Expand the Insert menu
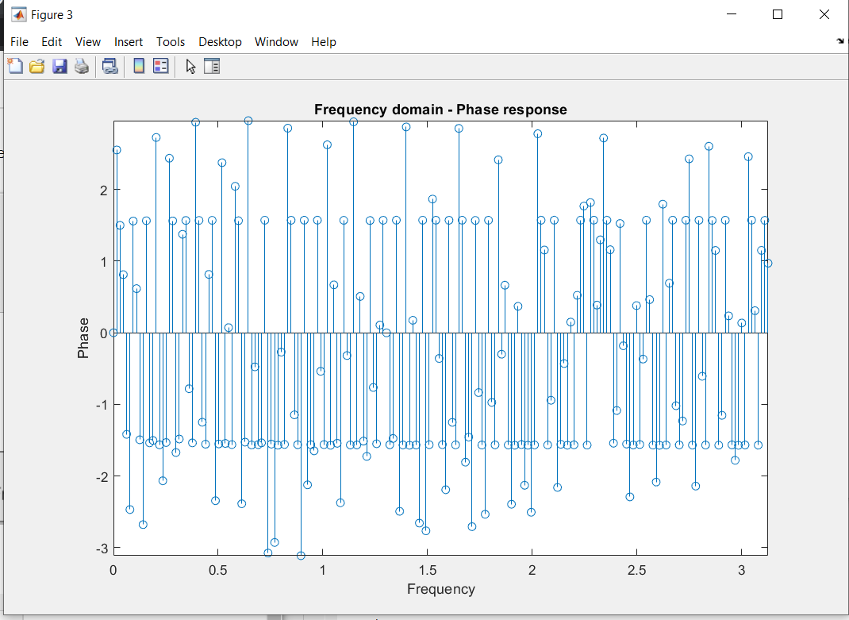 (x=129, y=42)
